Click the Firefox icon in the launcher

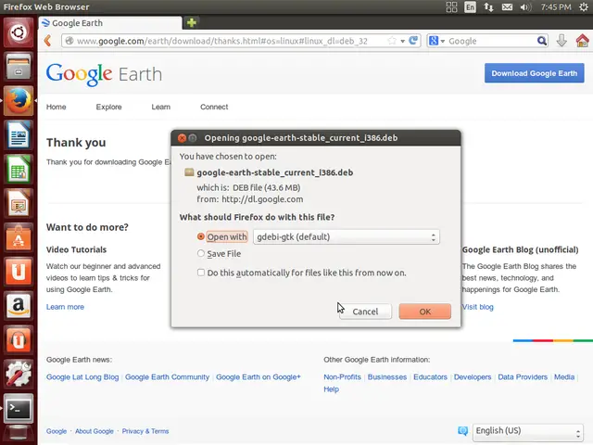pyautogui.click(x=19, y=101)
